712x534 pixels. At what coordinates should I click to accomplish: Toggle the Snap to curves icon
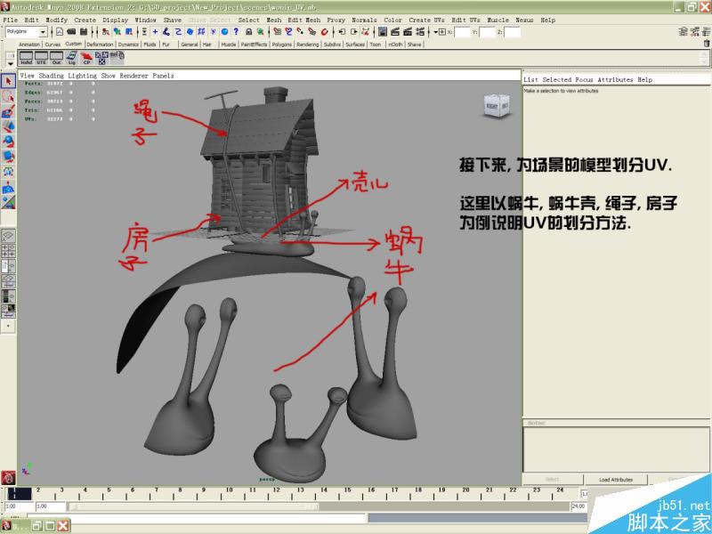288,32
